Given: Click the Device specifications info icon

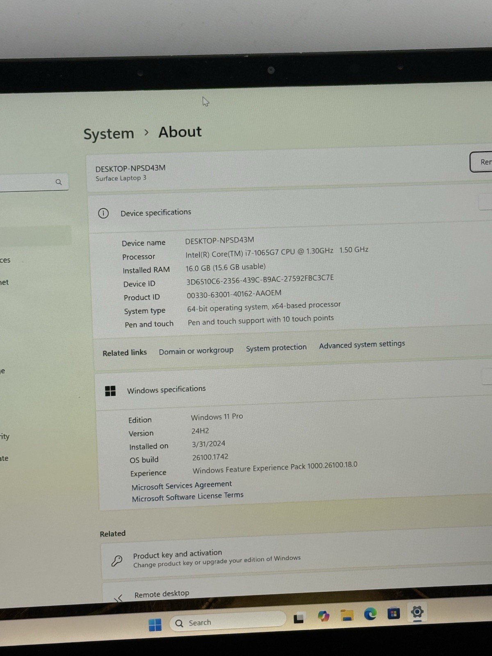Looking at the screenshot, I should click(x=103, y=213).
